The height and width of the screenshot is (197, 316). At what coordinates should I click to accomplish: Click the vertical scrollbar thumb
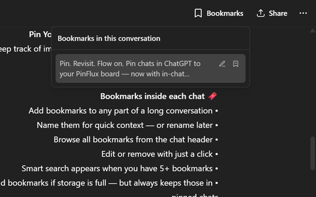tap(311, 153)
